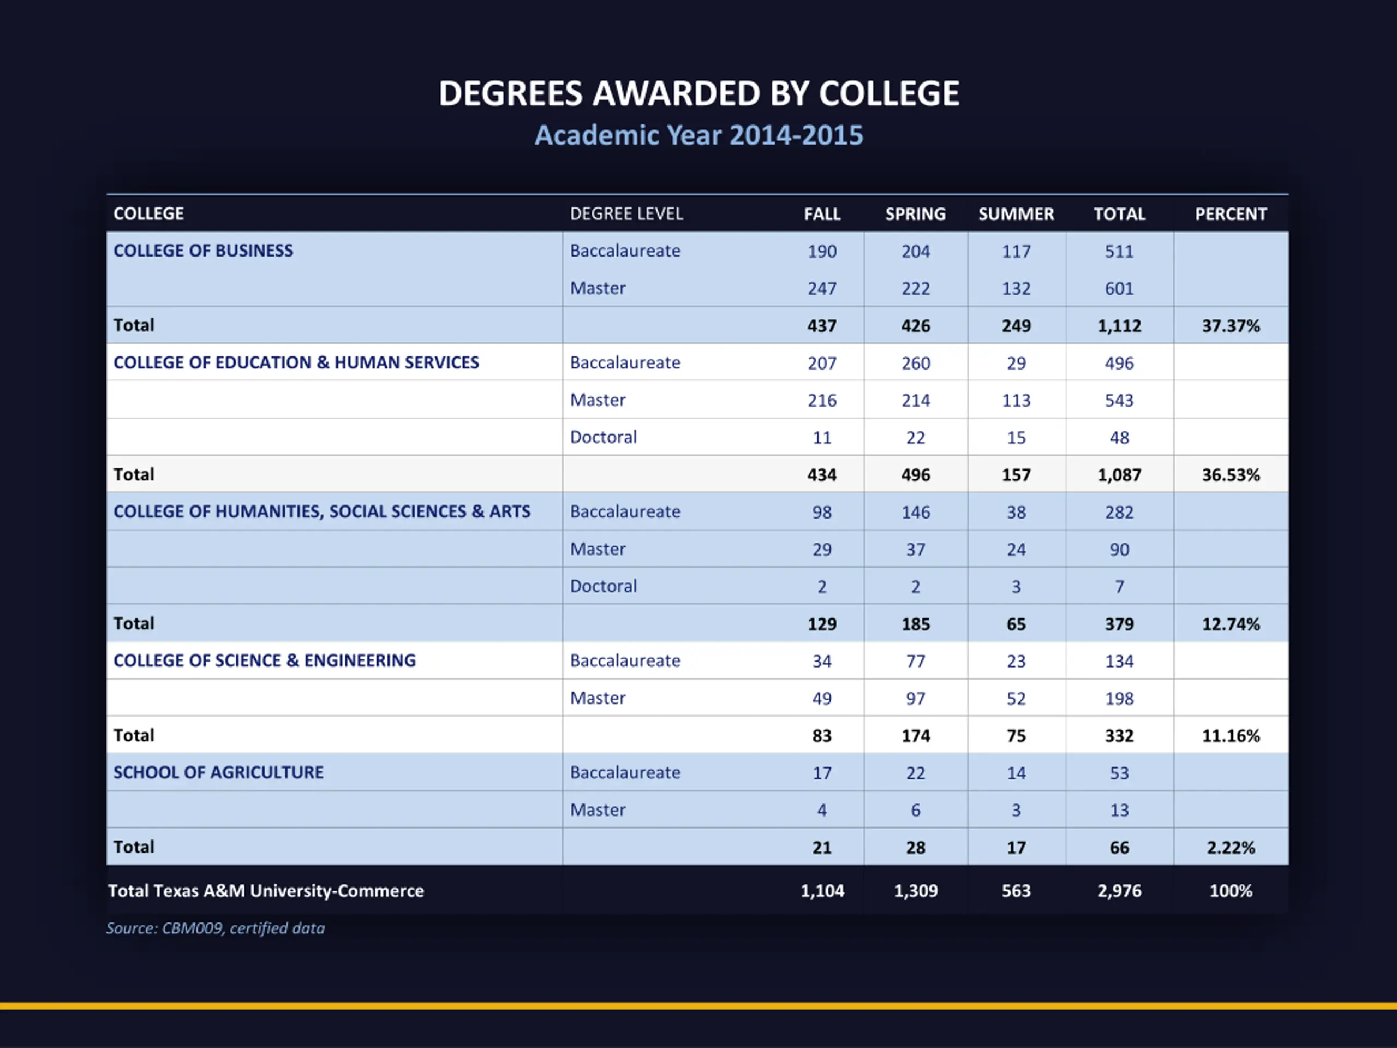Viewport: 1397px width, 1048px height.
Task: Click Business fall total 437
Action: point(822,326)
